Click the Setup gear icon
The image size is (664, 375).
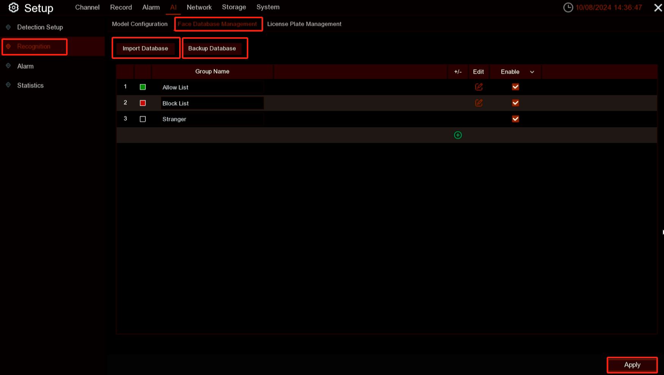pyautogui.click(x=14, y=8)
